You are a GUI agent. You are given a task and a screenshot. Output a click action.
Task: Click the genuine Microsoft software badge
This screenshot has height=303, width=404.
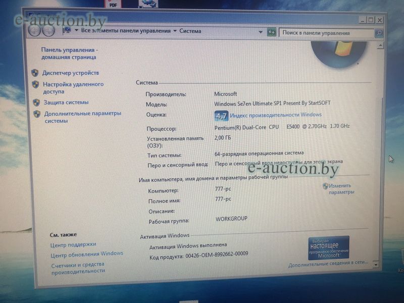click(x=328, y=247)
